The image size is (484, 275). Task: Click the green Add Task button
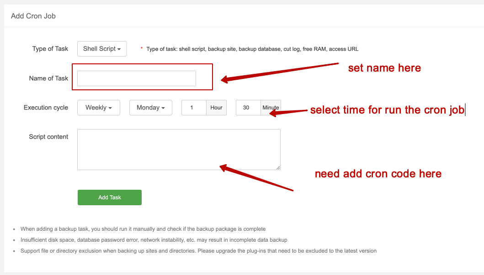pos(109,197)
